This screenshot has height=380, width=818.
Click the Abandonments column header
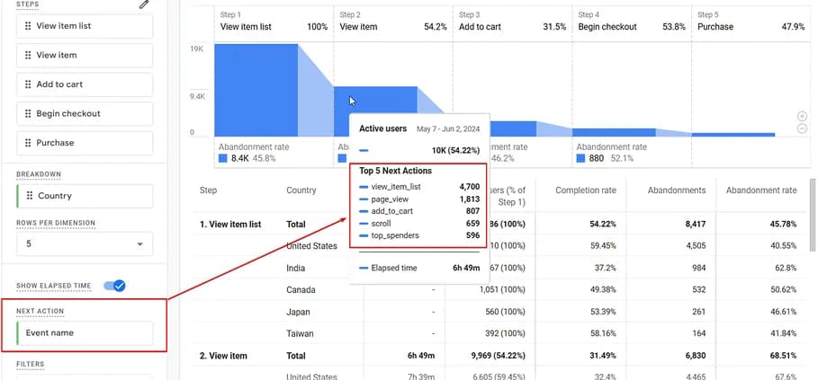coord(677,190)
